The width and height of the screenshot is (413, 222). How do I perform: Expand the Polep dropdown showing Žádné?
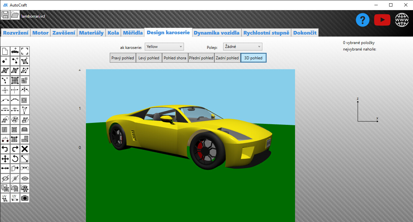242,47
